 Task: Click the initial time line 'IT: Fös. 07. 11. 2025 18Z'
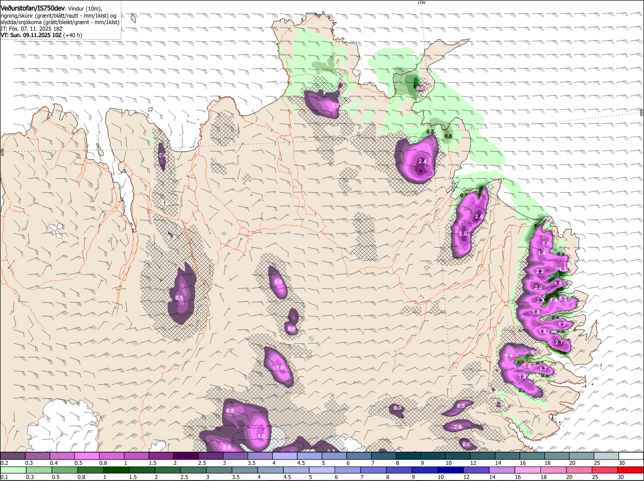(x=32, y=29)
